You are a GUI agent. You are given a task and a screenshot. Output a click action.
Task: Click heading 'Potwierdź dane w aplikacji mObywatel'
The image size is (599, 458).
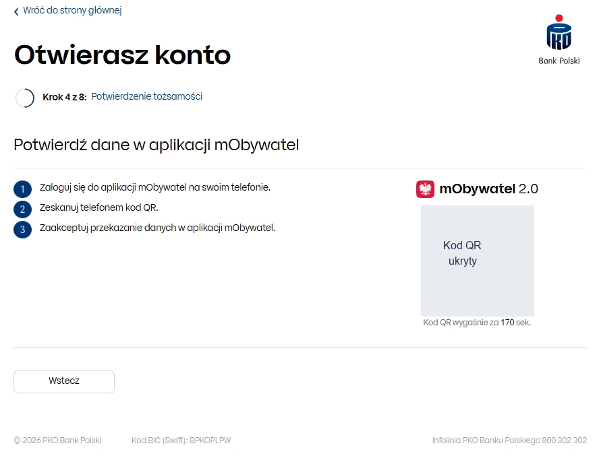click(156, 145)
